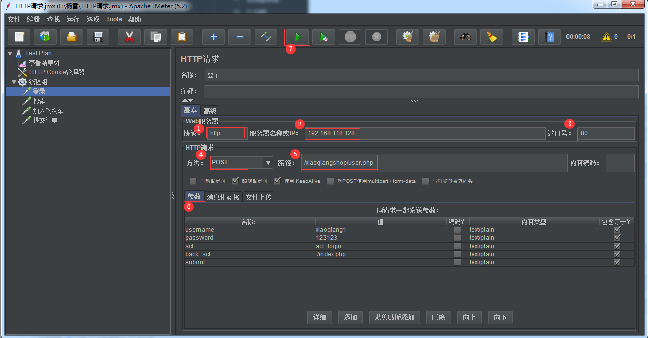This screenshot has width=648, height=338.
Task: Open Search with the binoculars icon
Action: 465,37
